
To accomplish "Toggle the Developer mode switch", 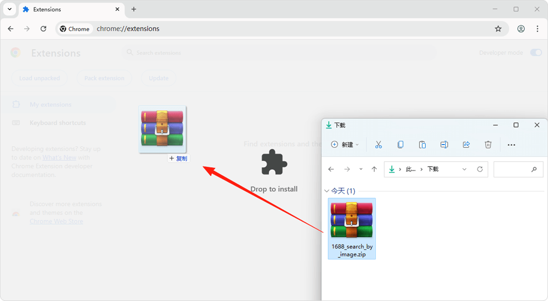I will 536,53.
